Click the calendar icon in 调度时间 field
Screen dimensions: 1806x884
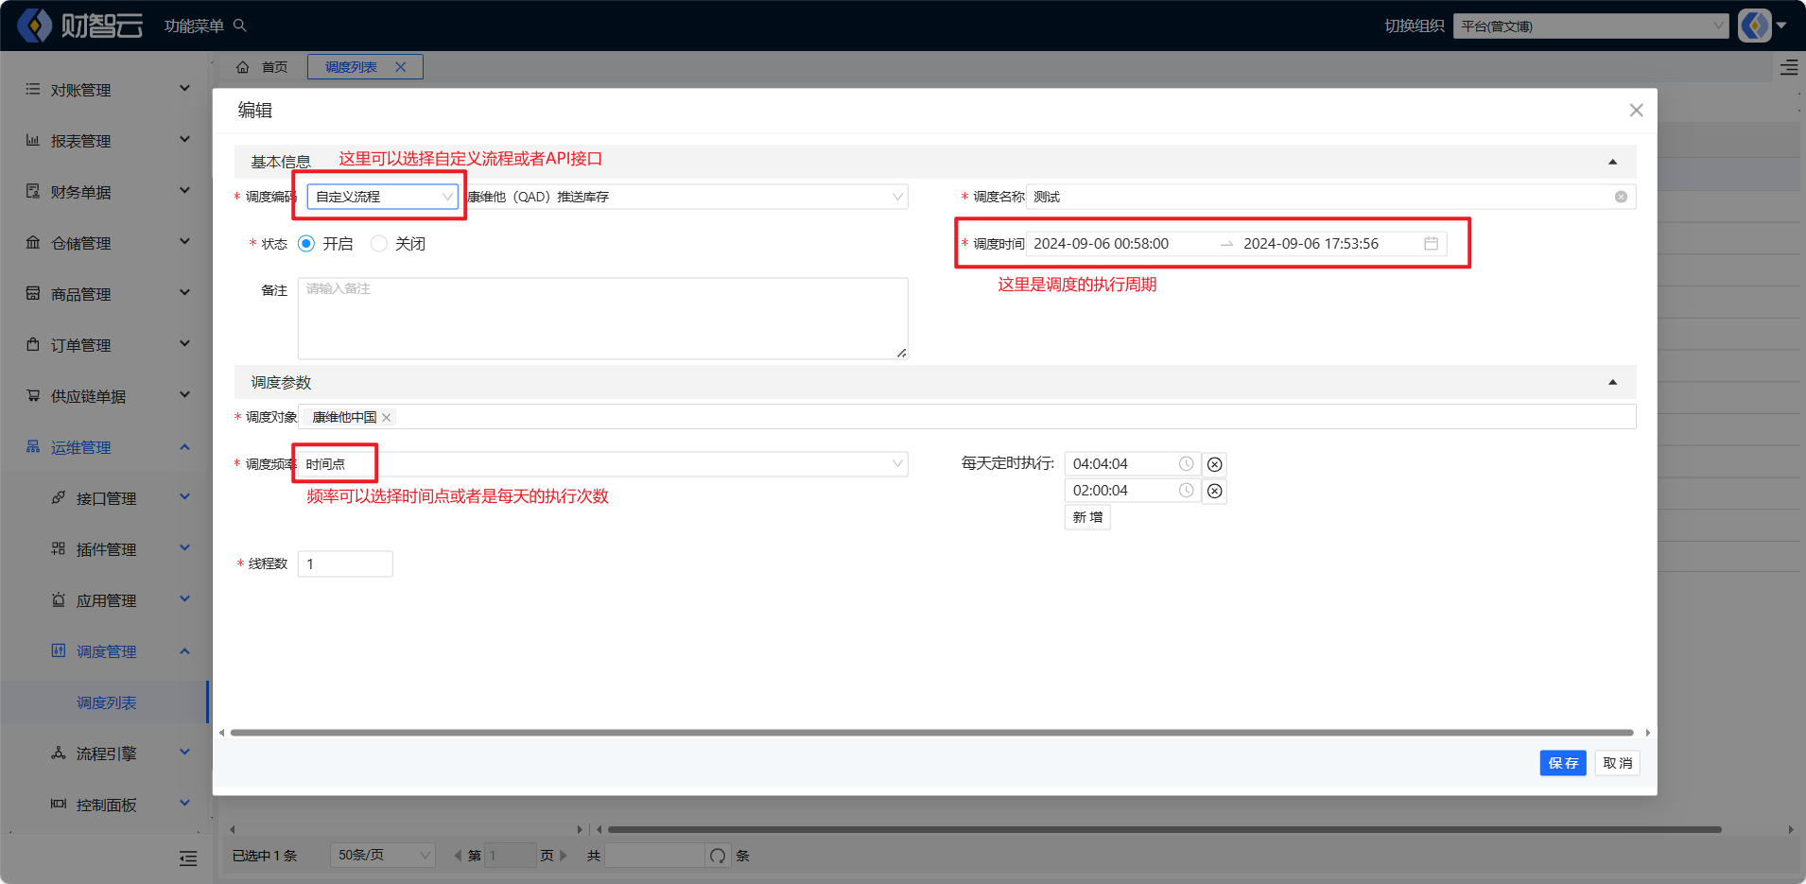(1431, 244)
